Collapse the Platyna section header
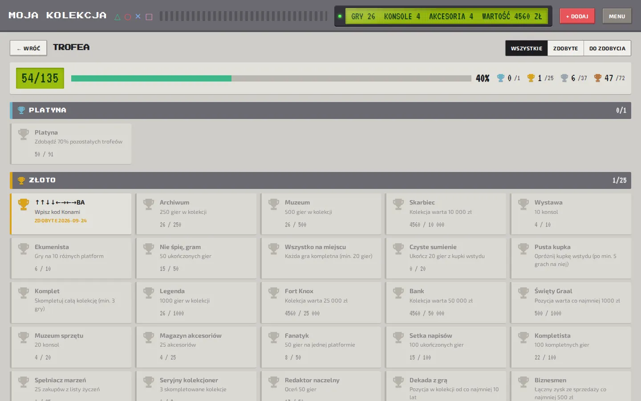 pyautogui.click(x=320, y=110)
